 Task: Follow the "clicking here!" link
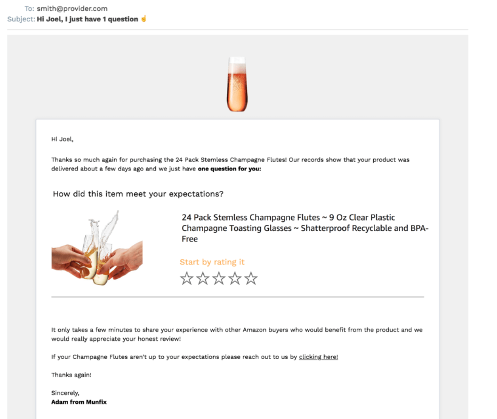[318, 357]
